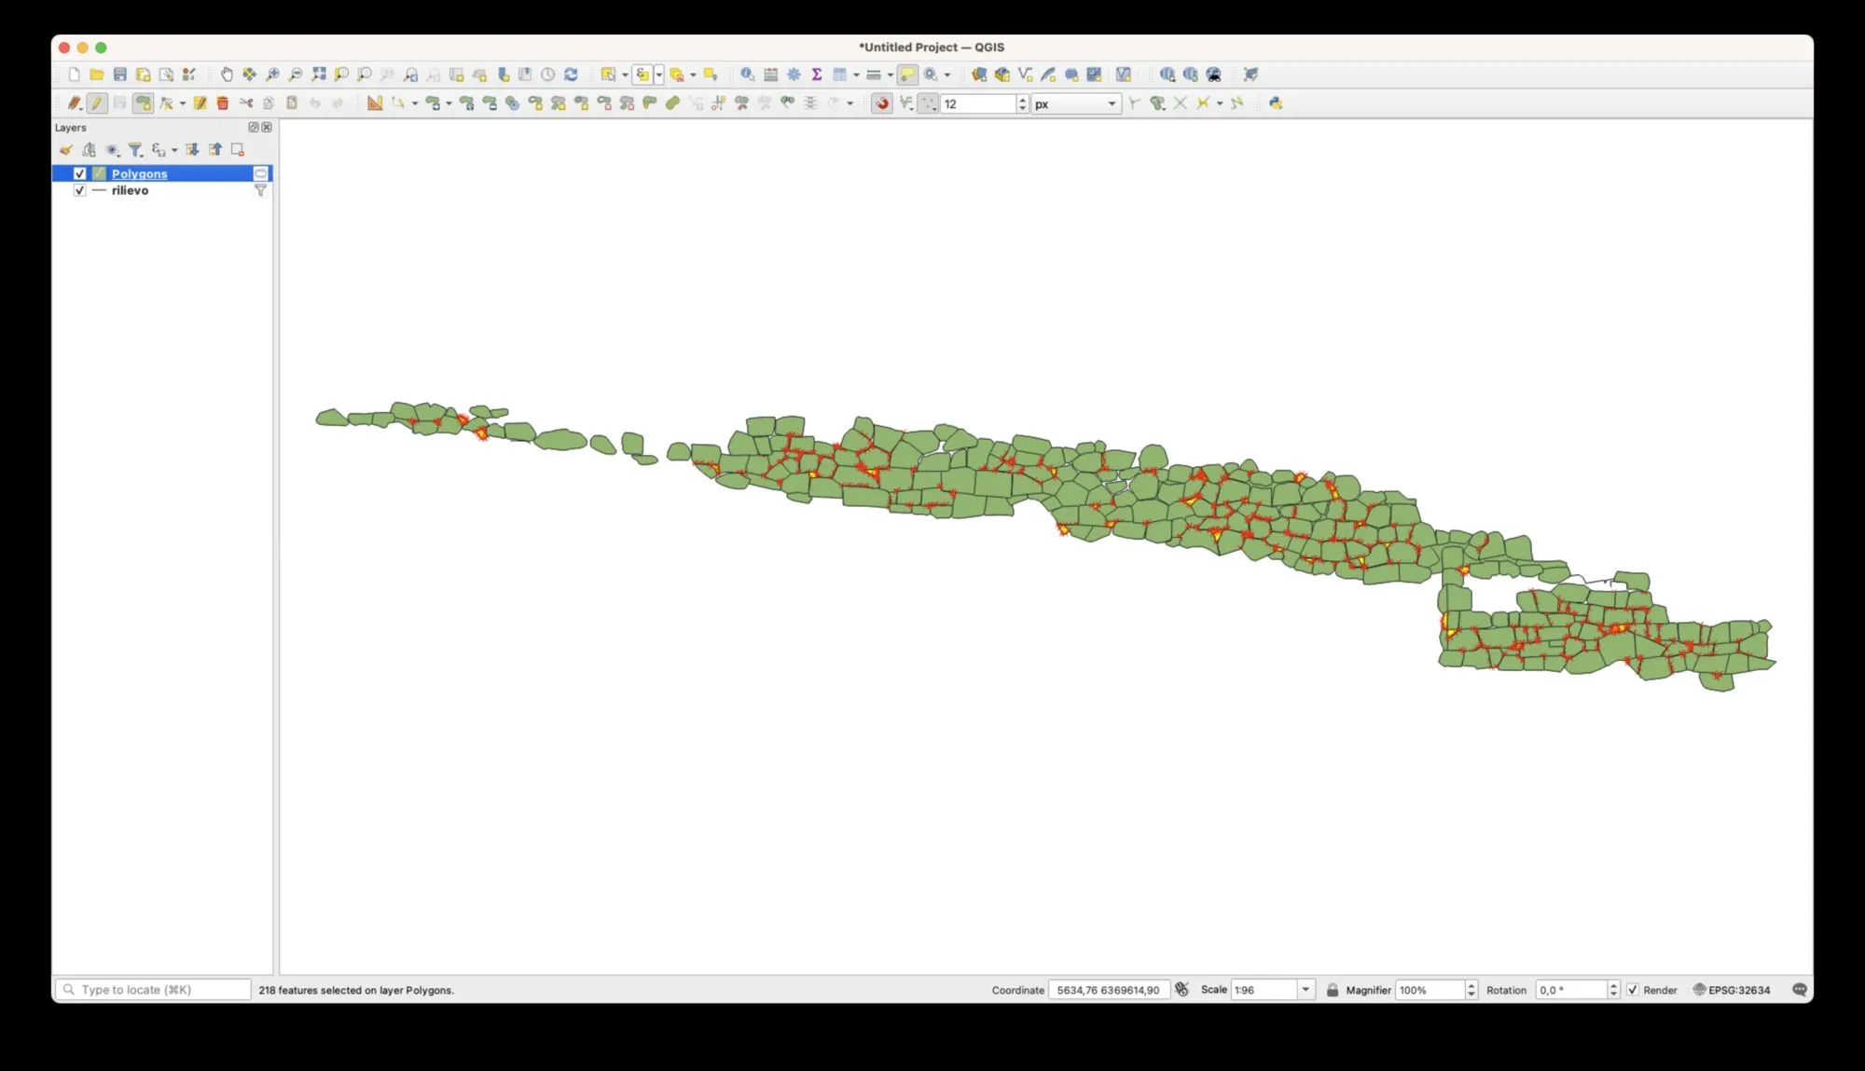This screenshot has width=1865, height=1071.
Task: Open the Python console icon
Action: (1275, 103)
